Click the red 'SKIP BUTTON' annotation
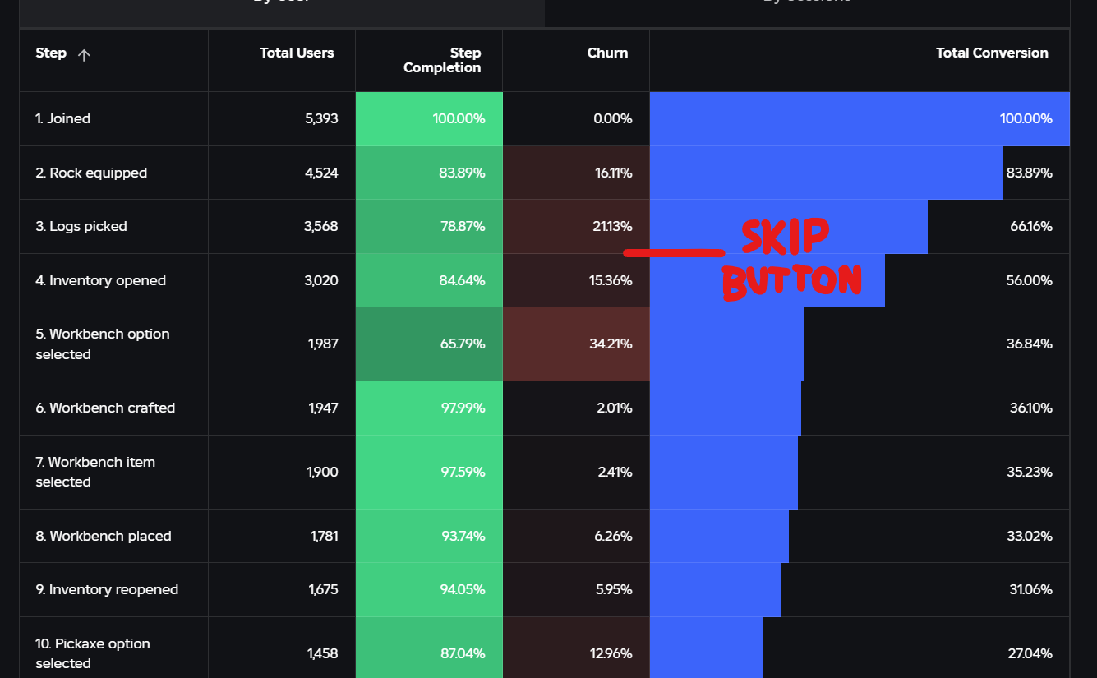1097x678 pixels. pos(790,260)
